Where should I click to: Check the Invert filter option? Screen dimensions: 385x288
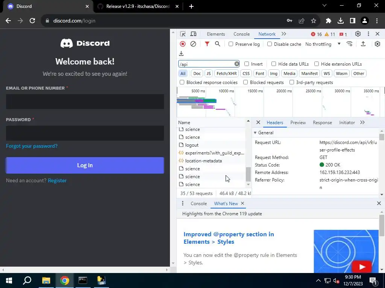[x=247, y=64]
